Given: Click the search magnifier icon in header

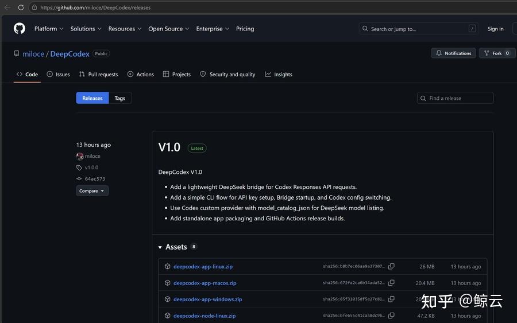Looking at the screenshot, I should pyautogui.click(x=365, y=29).
